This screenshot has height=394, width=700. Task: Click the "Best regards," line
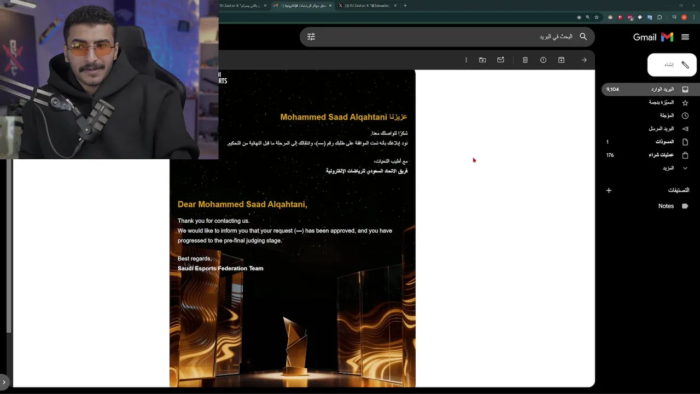coord(195,258)
